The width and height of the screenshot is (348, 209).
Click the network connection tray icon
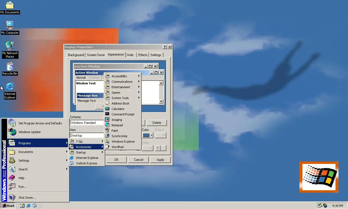(x=320, y=206)
